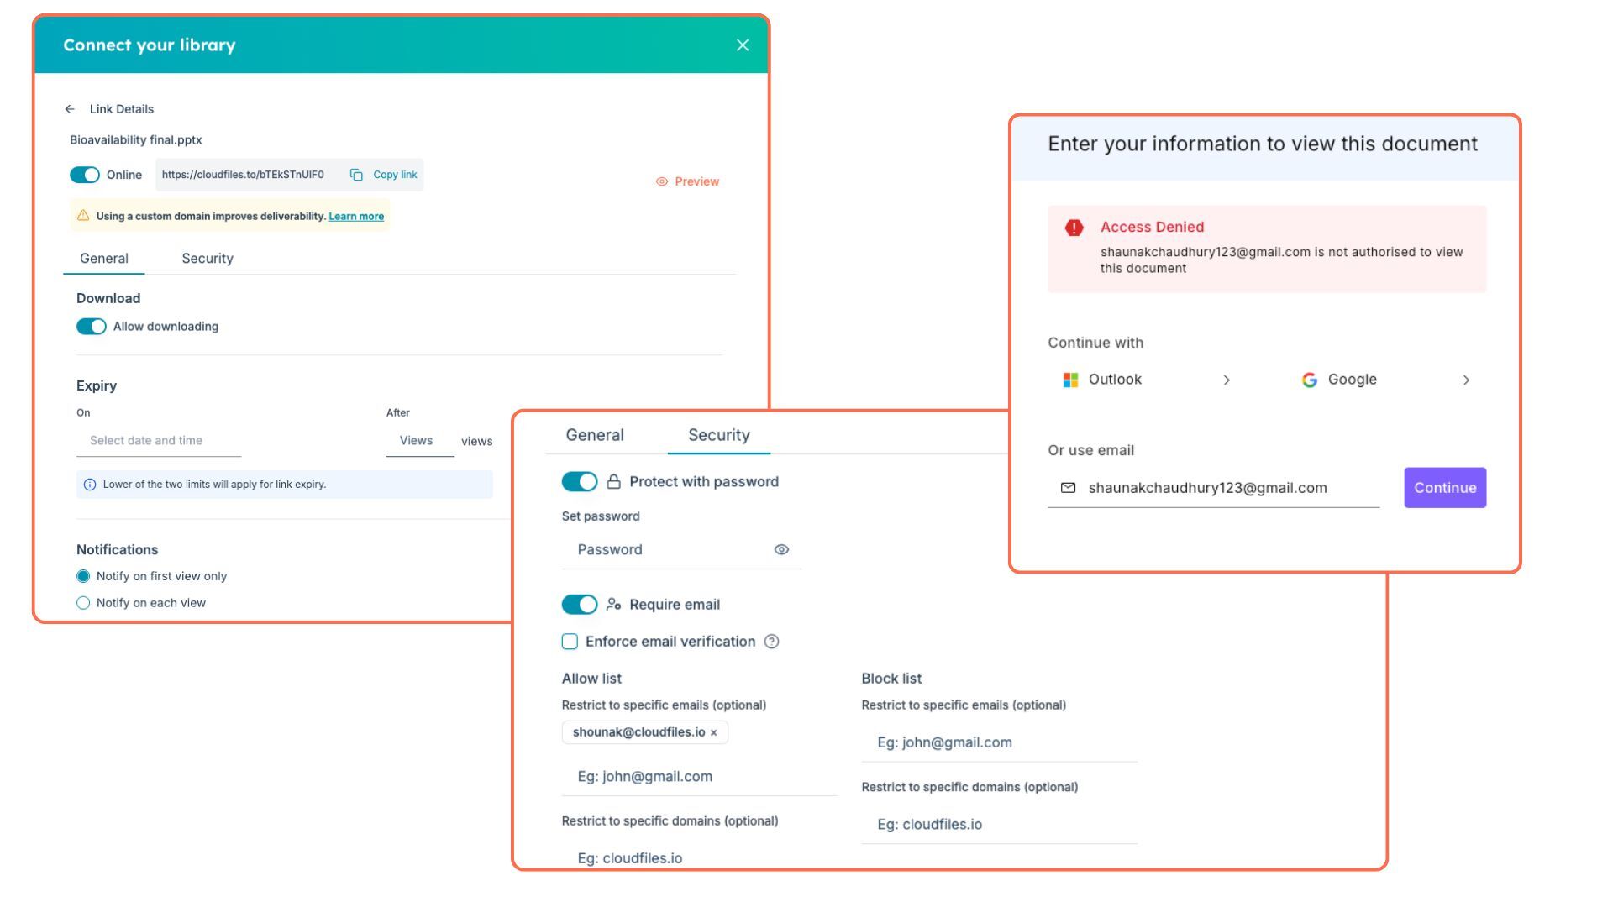The width and height of the screenshot is (1613, 907).
Task: Select Notify on first view only
Action: pyautogui.click(x=83, y=576)
